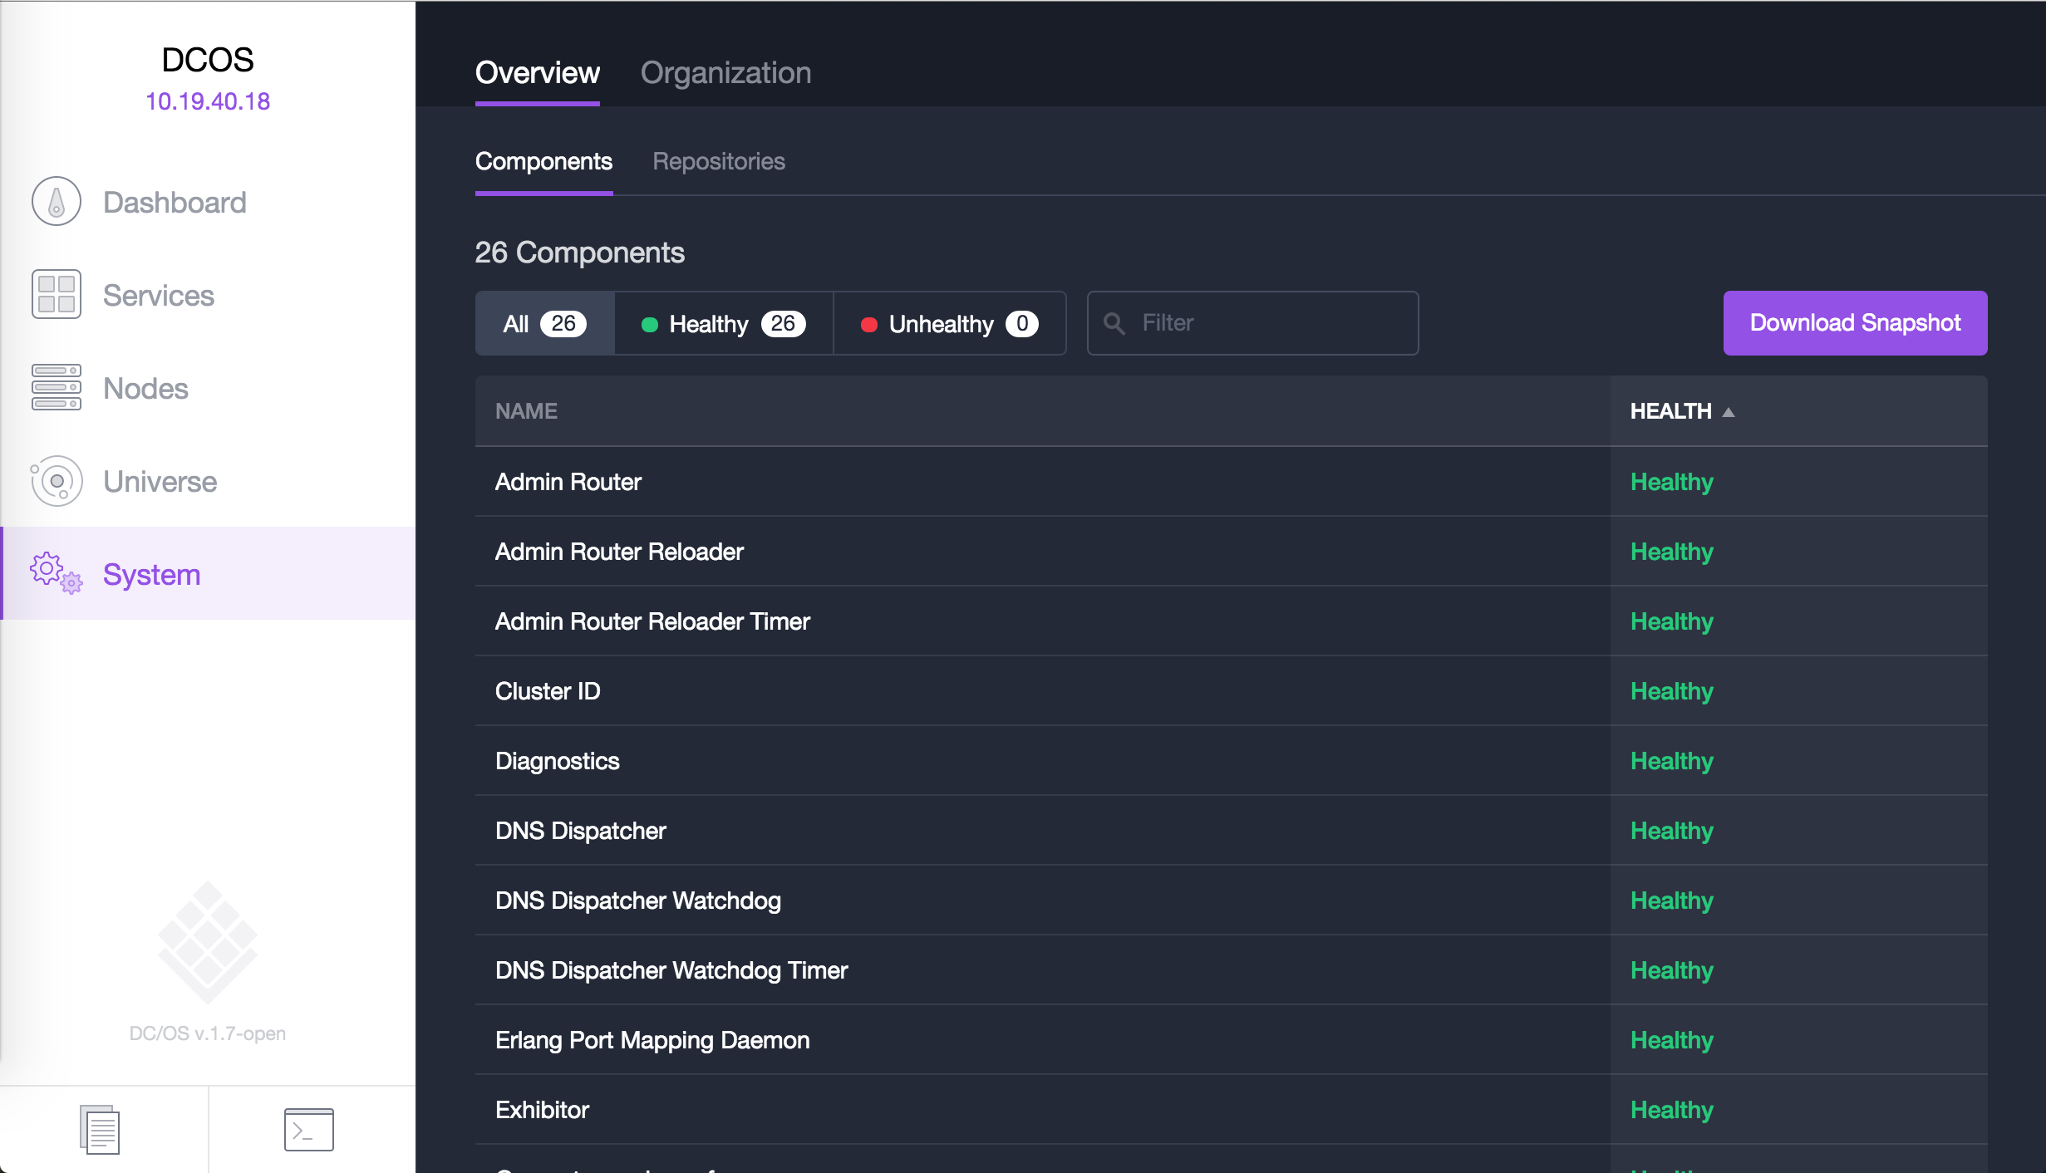Open the Admin Router component
The image size is (2046, 1173).
point(568,482)
